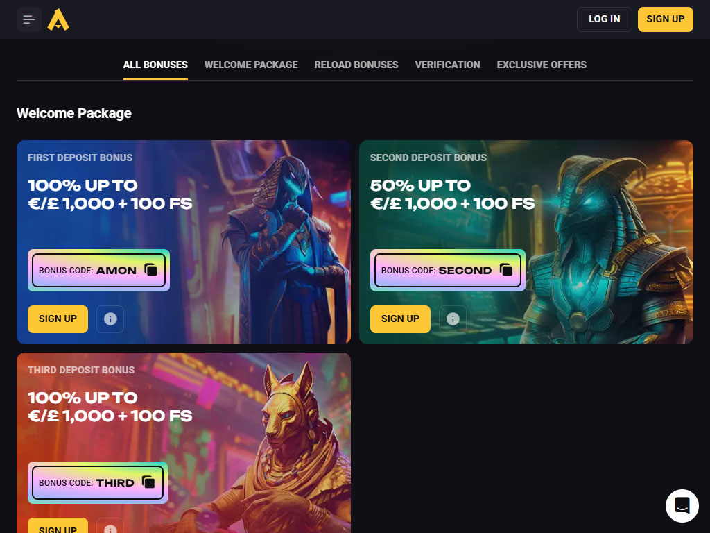Sign up on the first deposit card

pyautogui.click(x=58, y=319)
